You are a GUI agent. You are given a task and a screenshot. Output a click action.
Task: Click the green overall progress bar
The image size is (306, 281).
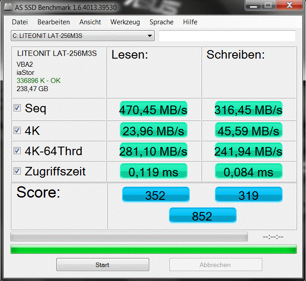pos(154,249)
